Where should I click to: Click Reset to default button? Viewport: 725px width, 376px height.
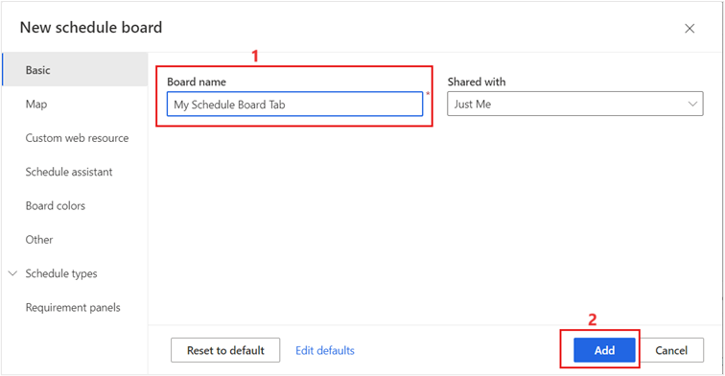tap(225, 350)
